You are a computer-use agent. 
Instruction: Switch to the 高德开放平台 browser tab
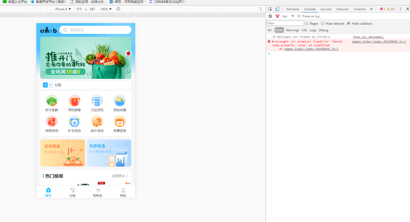(x=48, y=2)
